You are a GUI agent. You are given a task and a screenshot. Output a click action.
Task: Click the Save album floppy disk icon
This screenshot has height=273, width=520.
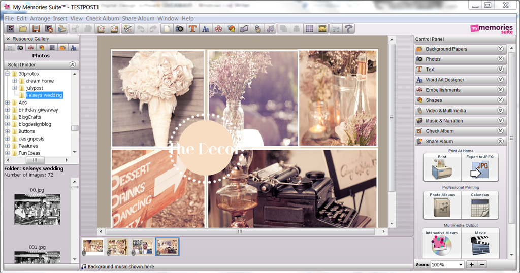(x=36, y=29)
